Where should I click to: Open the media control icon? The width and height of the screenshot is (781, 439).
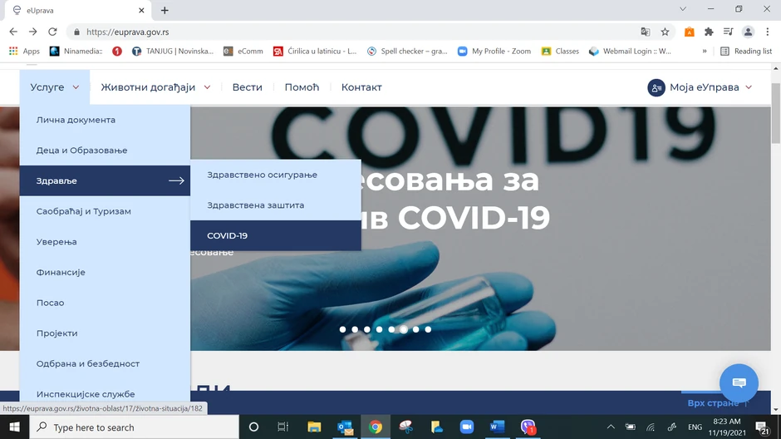click(728, 32)
